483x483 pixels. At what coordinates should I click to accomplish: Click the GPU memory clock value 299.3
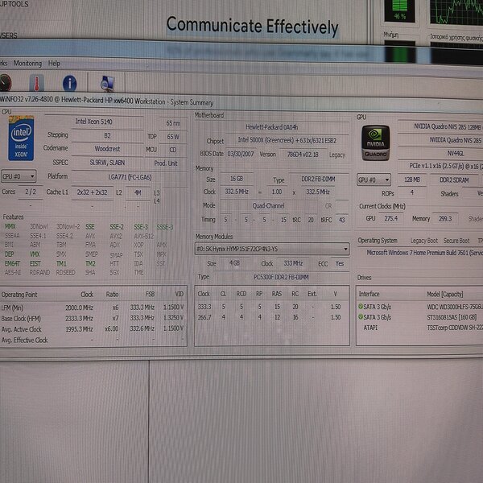click(445, 219)
